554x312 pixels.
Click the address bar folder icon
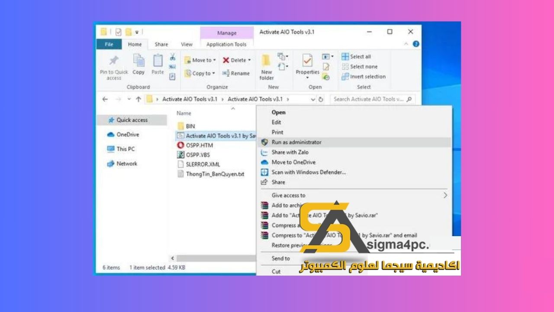150,99
